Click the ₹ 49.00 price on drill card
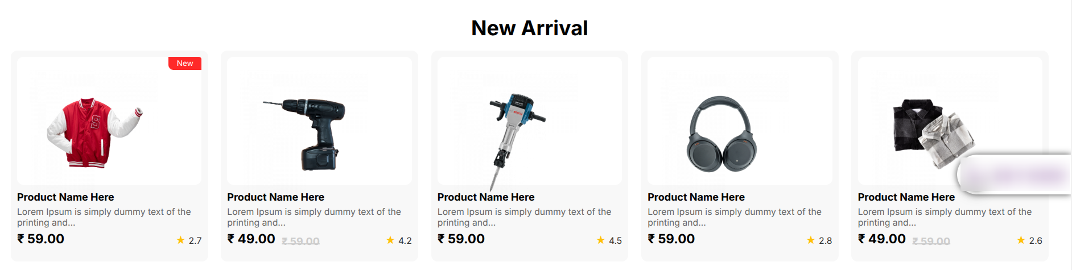1072x270 pixels. click(x=251, y=239)
